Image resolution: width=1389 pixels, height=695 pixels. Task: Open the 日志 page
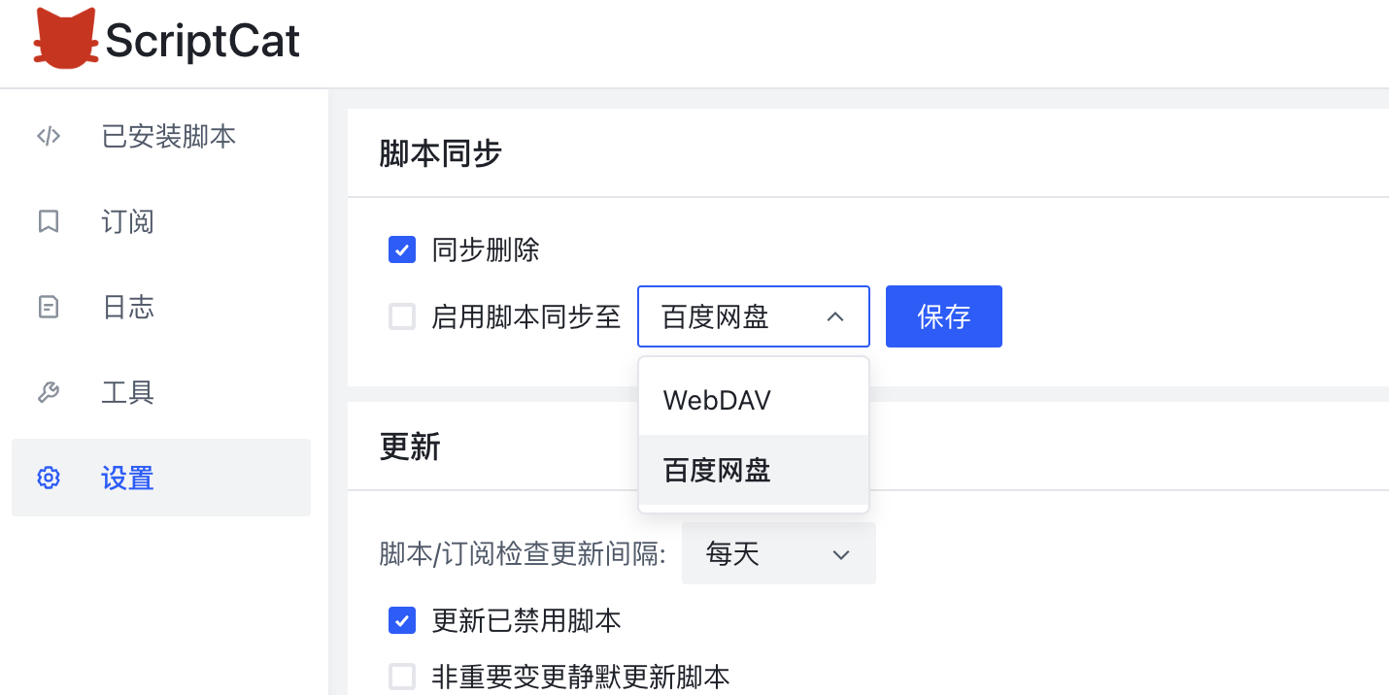point(127,307)
